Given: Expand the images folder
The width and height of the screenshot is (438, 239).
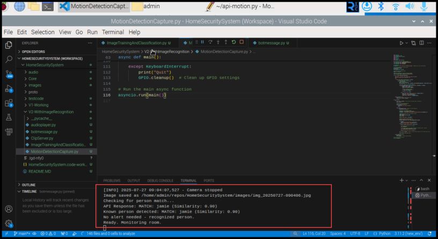Looking at the screenshot, I should click(x=35, y=85).
